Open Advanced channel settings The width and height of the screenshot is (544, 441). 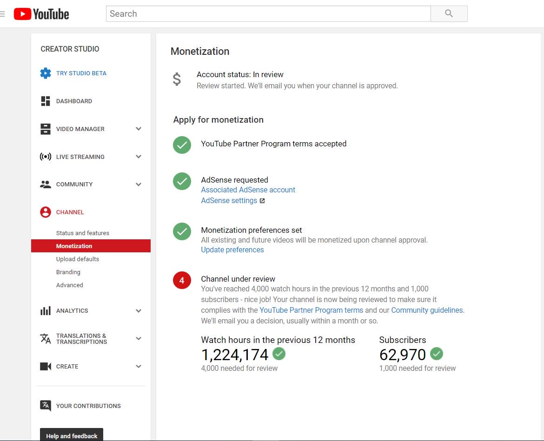(69, 285)
